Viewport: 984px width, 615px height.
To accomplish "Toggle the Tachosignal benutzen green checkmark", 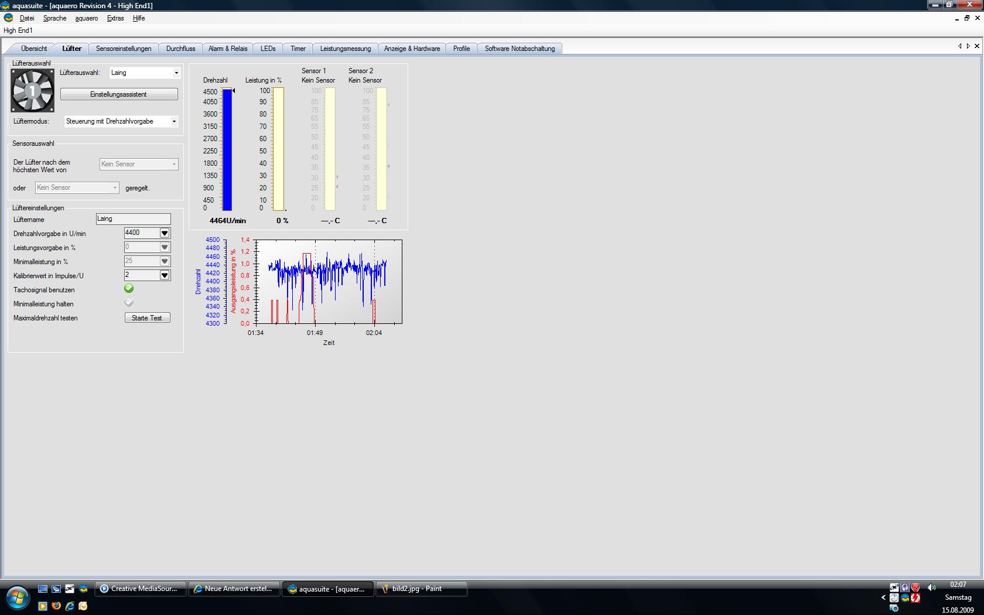I will click(129, 289).
